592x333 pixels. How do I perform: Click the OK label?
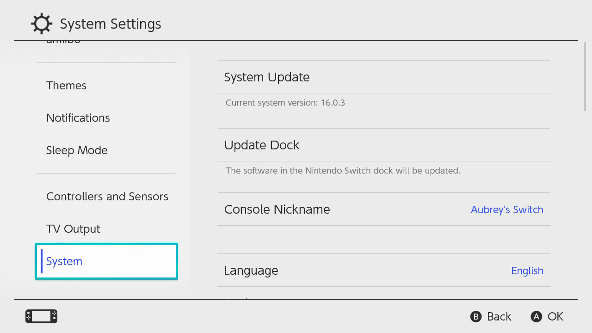click(555, 316)
